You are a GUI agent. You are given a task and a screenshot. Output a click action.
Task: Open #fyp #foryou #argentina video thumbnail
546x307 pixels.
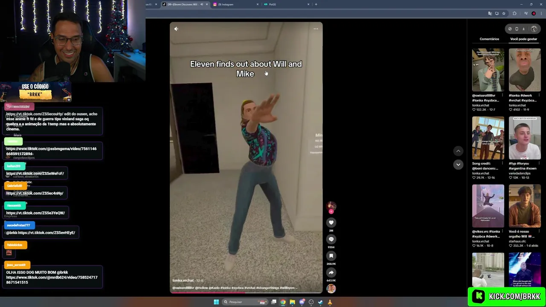click(525, 138)
